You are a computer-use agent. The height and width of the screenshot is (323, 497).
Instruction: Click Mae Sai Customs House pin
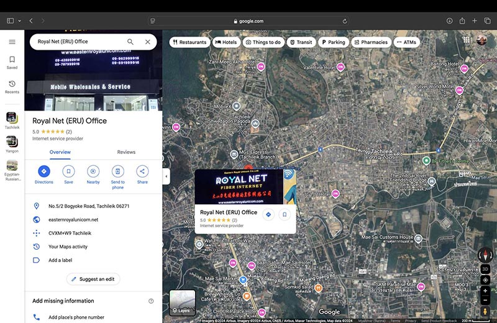[x=418, y=239]
